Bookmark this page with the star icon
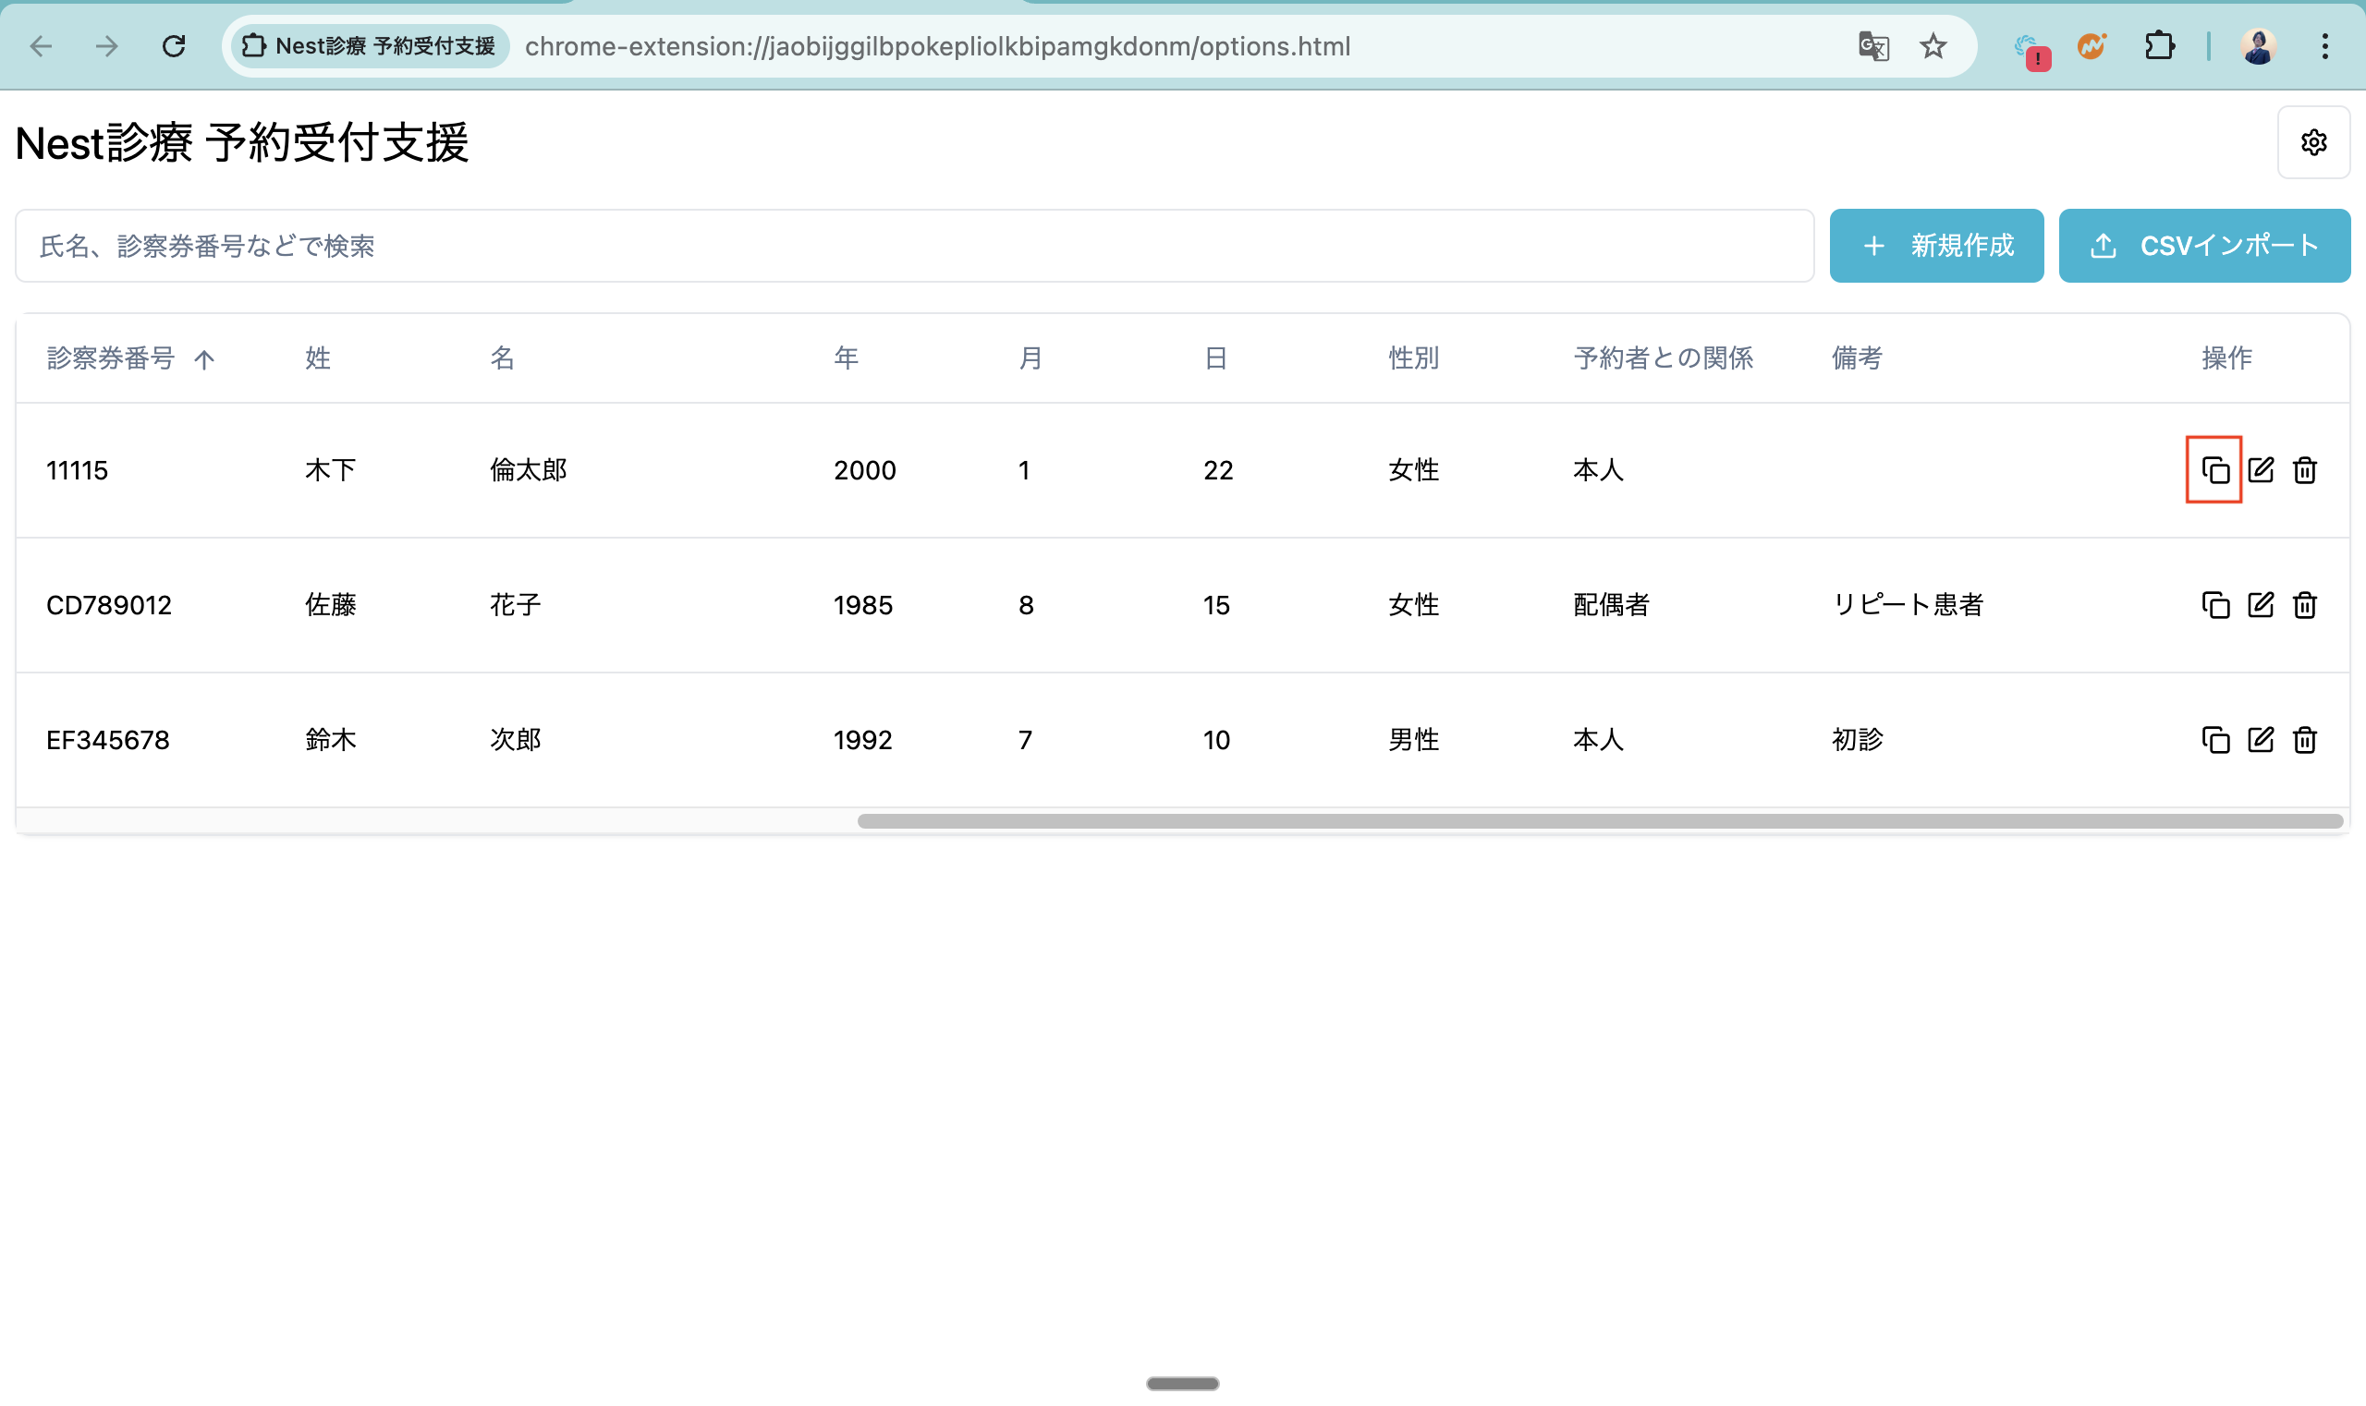Viewport: 2366px width, 1406px height. tap(1932, 45)
